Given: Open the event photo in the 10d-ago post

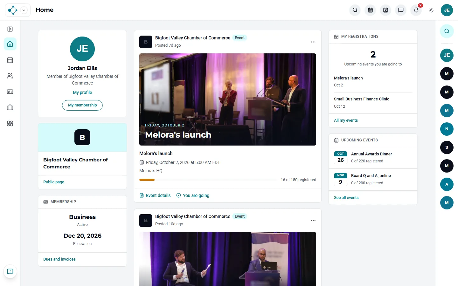Looking at the screenshot, I should 228,259.
